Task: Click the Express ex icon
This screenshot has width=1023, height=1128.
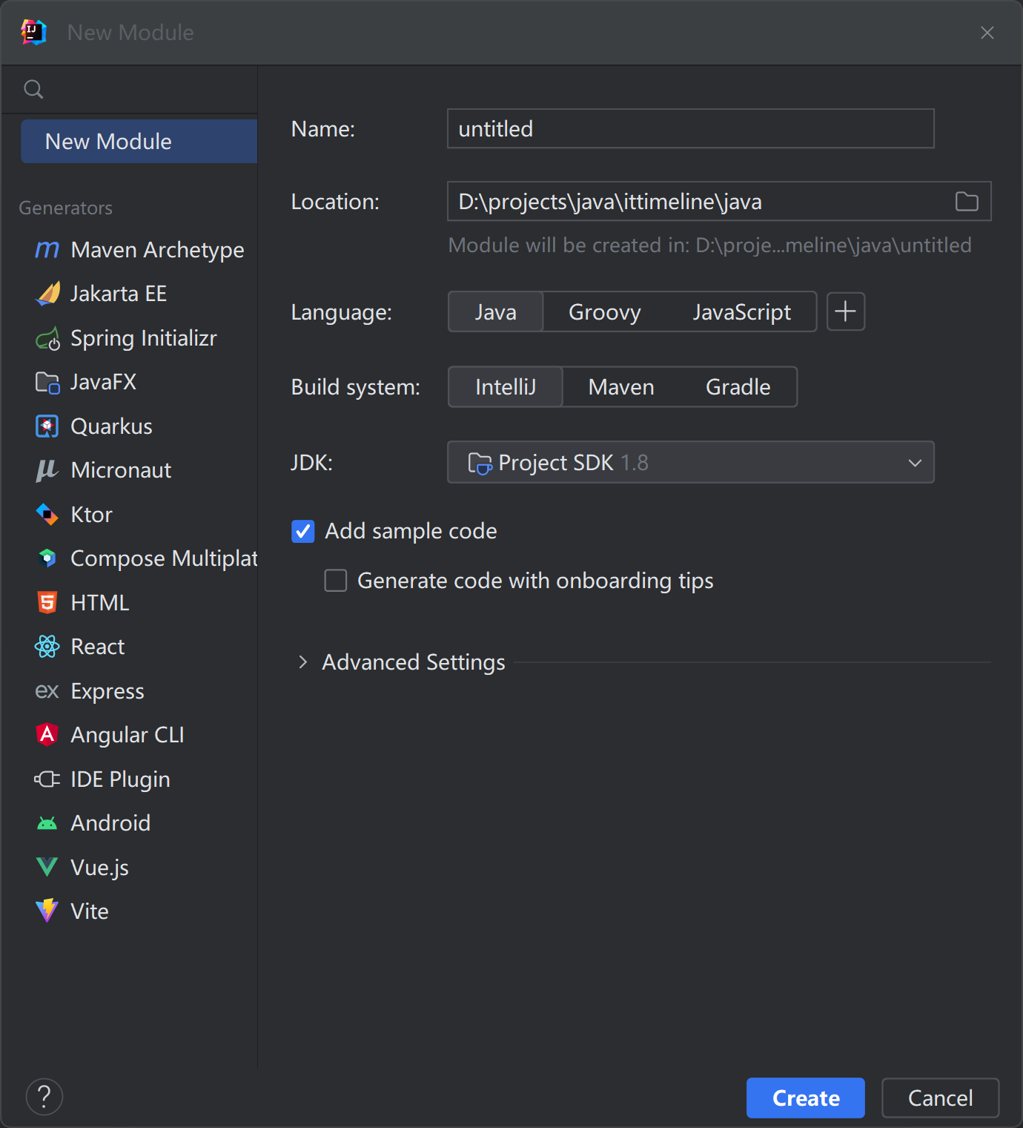Action: (47, 691)
